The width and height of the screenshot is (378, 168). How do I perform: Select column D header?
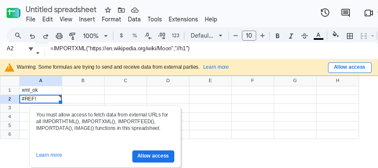click(x=168, y=81)
